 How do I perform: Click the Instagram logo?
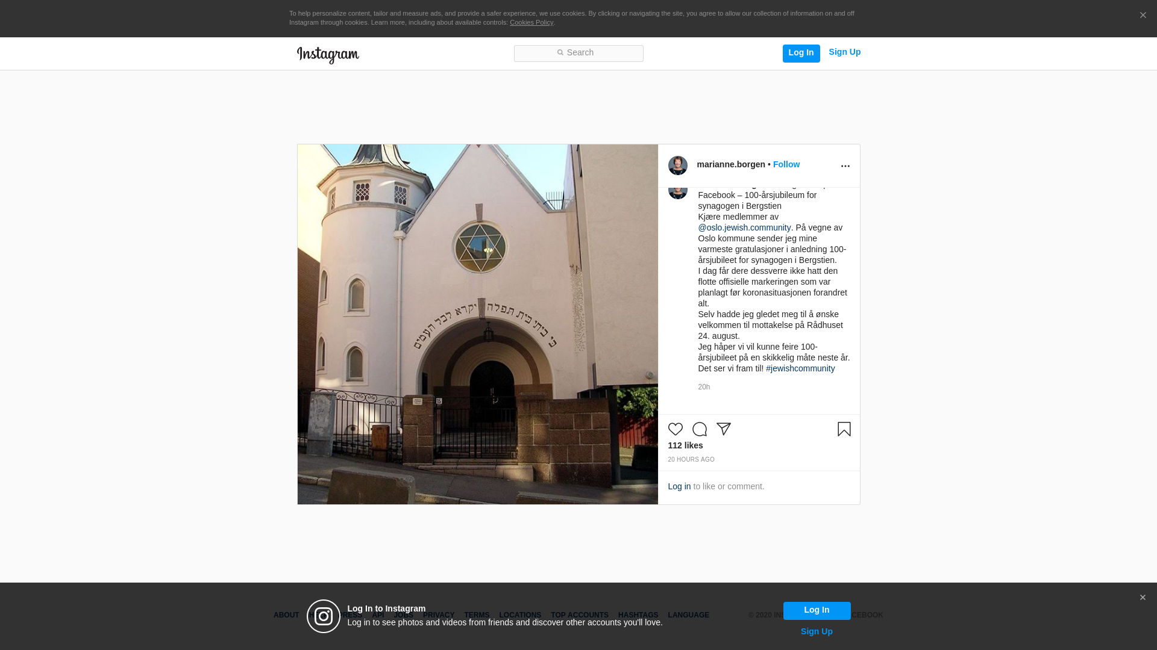[x=328, y=55]
